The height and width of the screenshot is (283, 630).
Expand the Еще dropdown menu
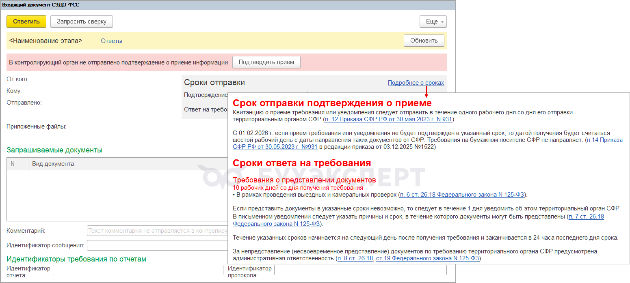pyautogui.click(x=433, y=21)
